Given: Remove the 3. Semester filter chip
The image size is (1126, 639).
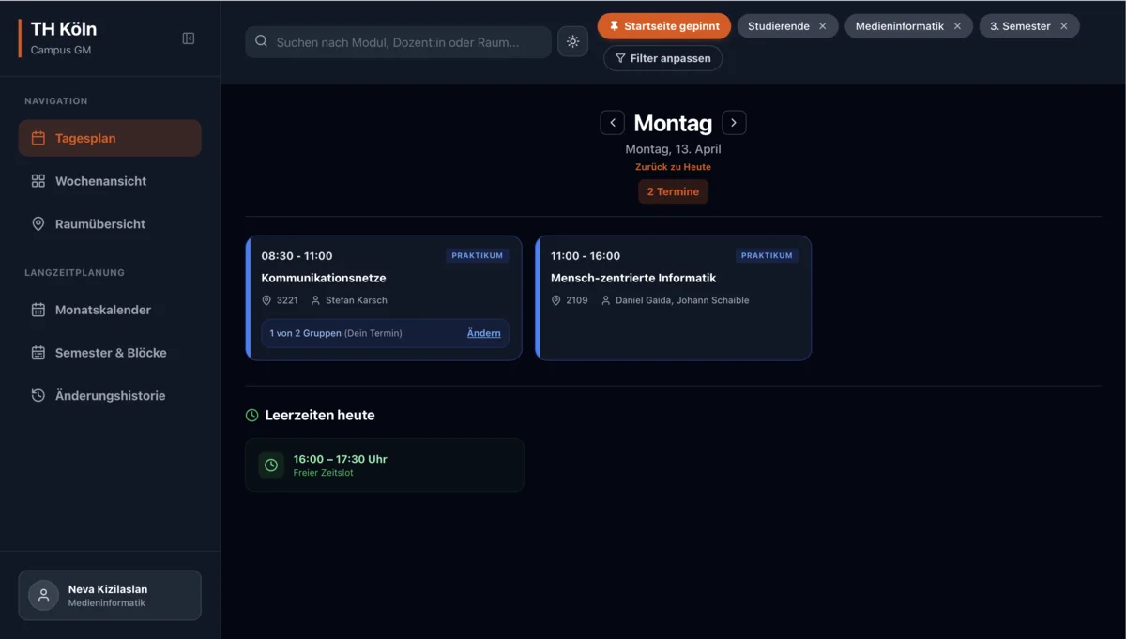Looking at the screenshot, I should click(1064, 26).
